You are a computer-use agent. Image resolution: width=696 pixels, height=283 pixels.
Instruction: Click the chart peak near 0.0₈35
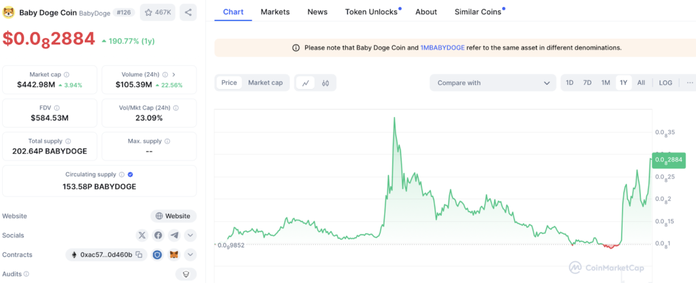coord(394,118)
